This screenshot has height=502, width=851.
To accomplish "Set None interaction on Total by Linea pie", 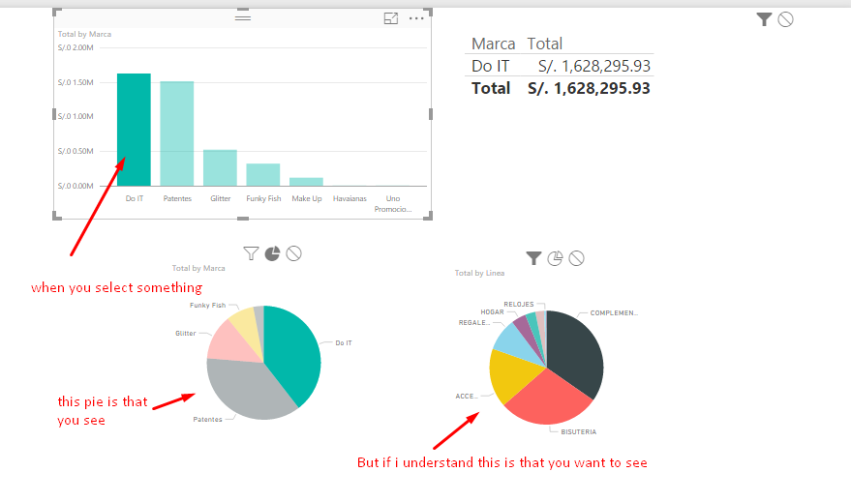I will tap(576, 258).
